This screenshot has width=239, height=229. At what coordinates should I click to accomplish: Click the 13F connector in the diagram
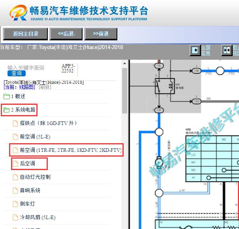coord(159,110)
